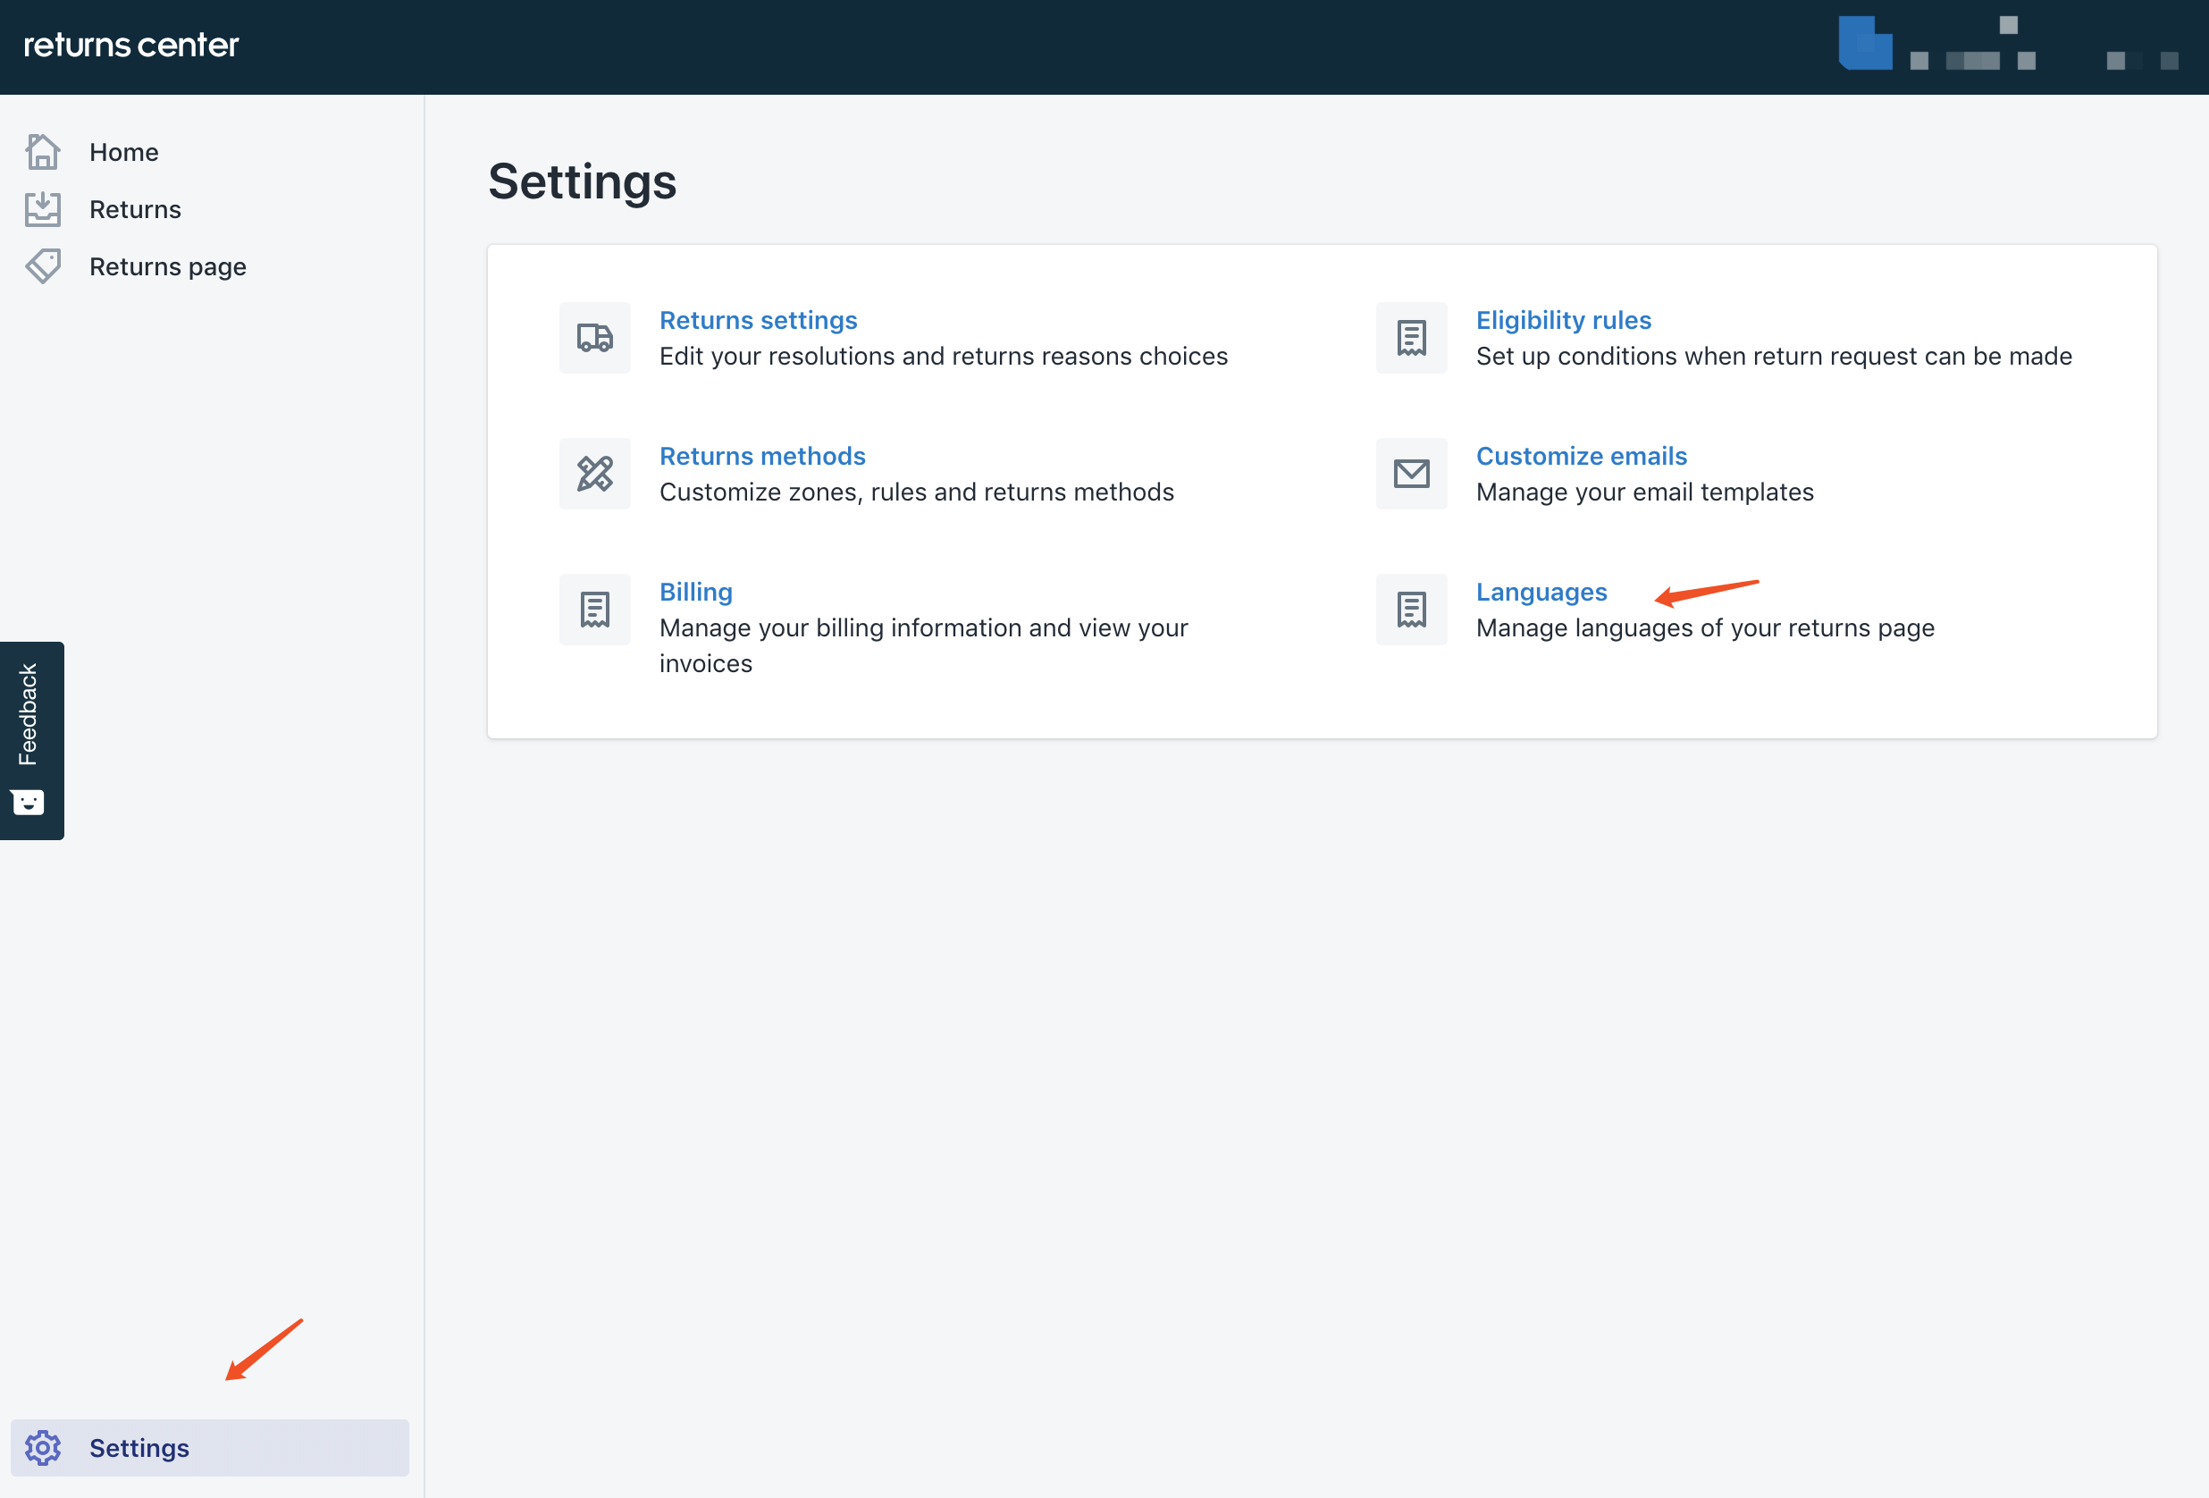2209x1498 pixels.
Task: Open Customize emails settings
Action: pyautogui.click(x=1581, y=456)
